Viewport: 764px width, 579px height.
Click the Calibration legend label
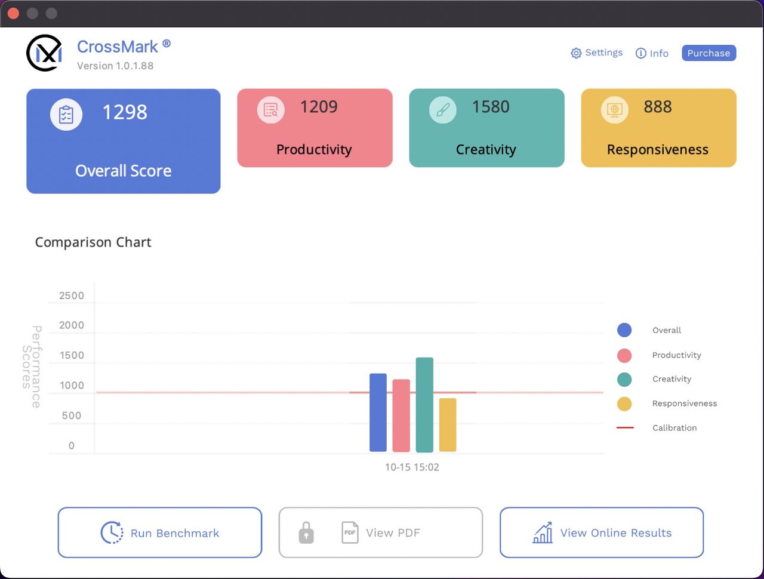coord(674,428)
